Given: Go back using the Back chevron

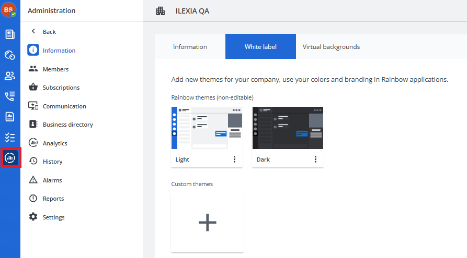Looking at the screenshot, I should click(33, 31).
